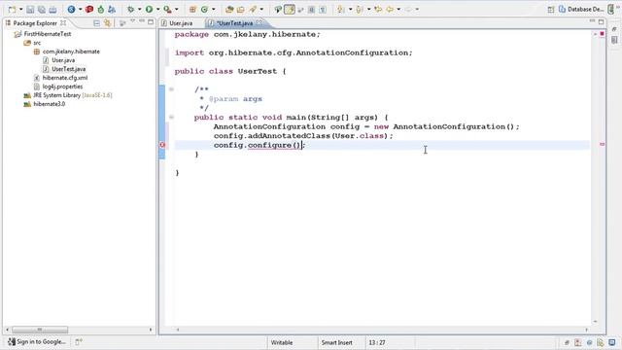
Task: Click Collapse All in Package Explorer
Action: tap(96, 23)
